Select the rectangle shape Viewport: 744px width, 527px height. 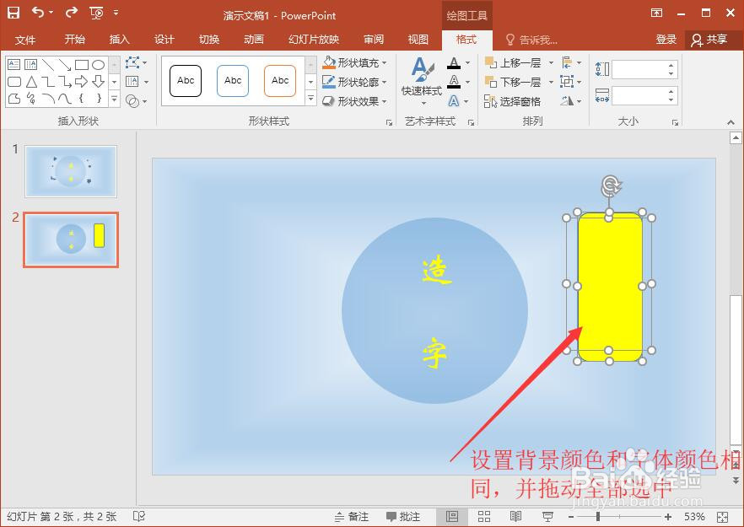[82, 65]
